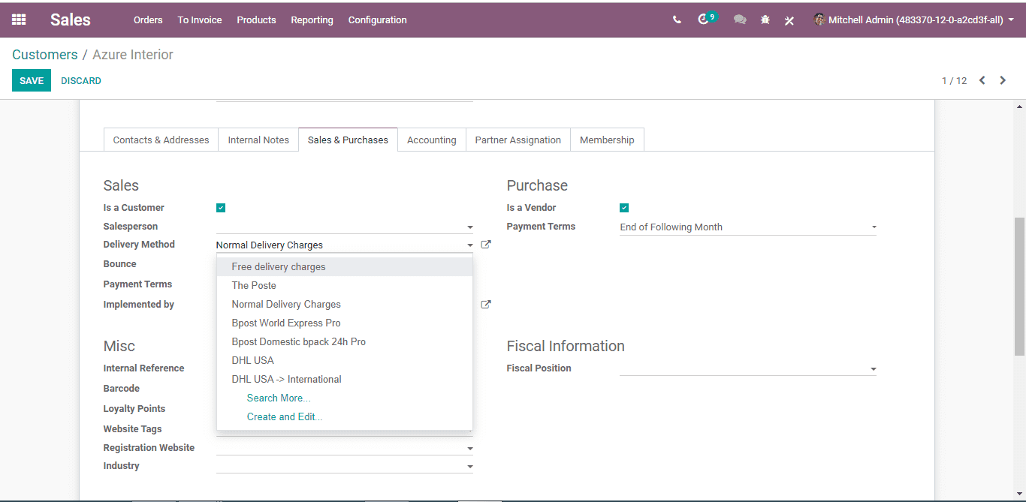The width and height of the screenshot is (1026, 502).
Task: Open the To Invoice menu
Action: pos(200,20)
